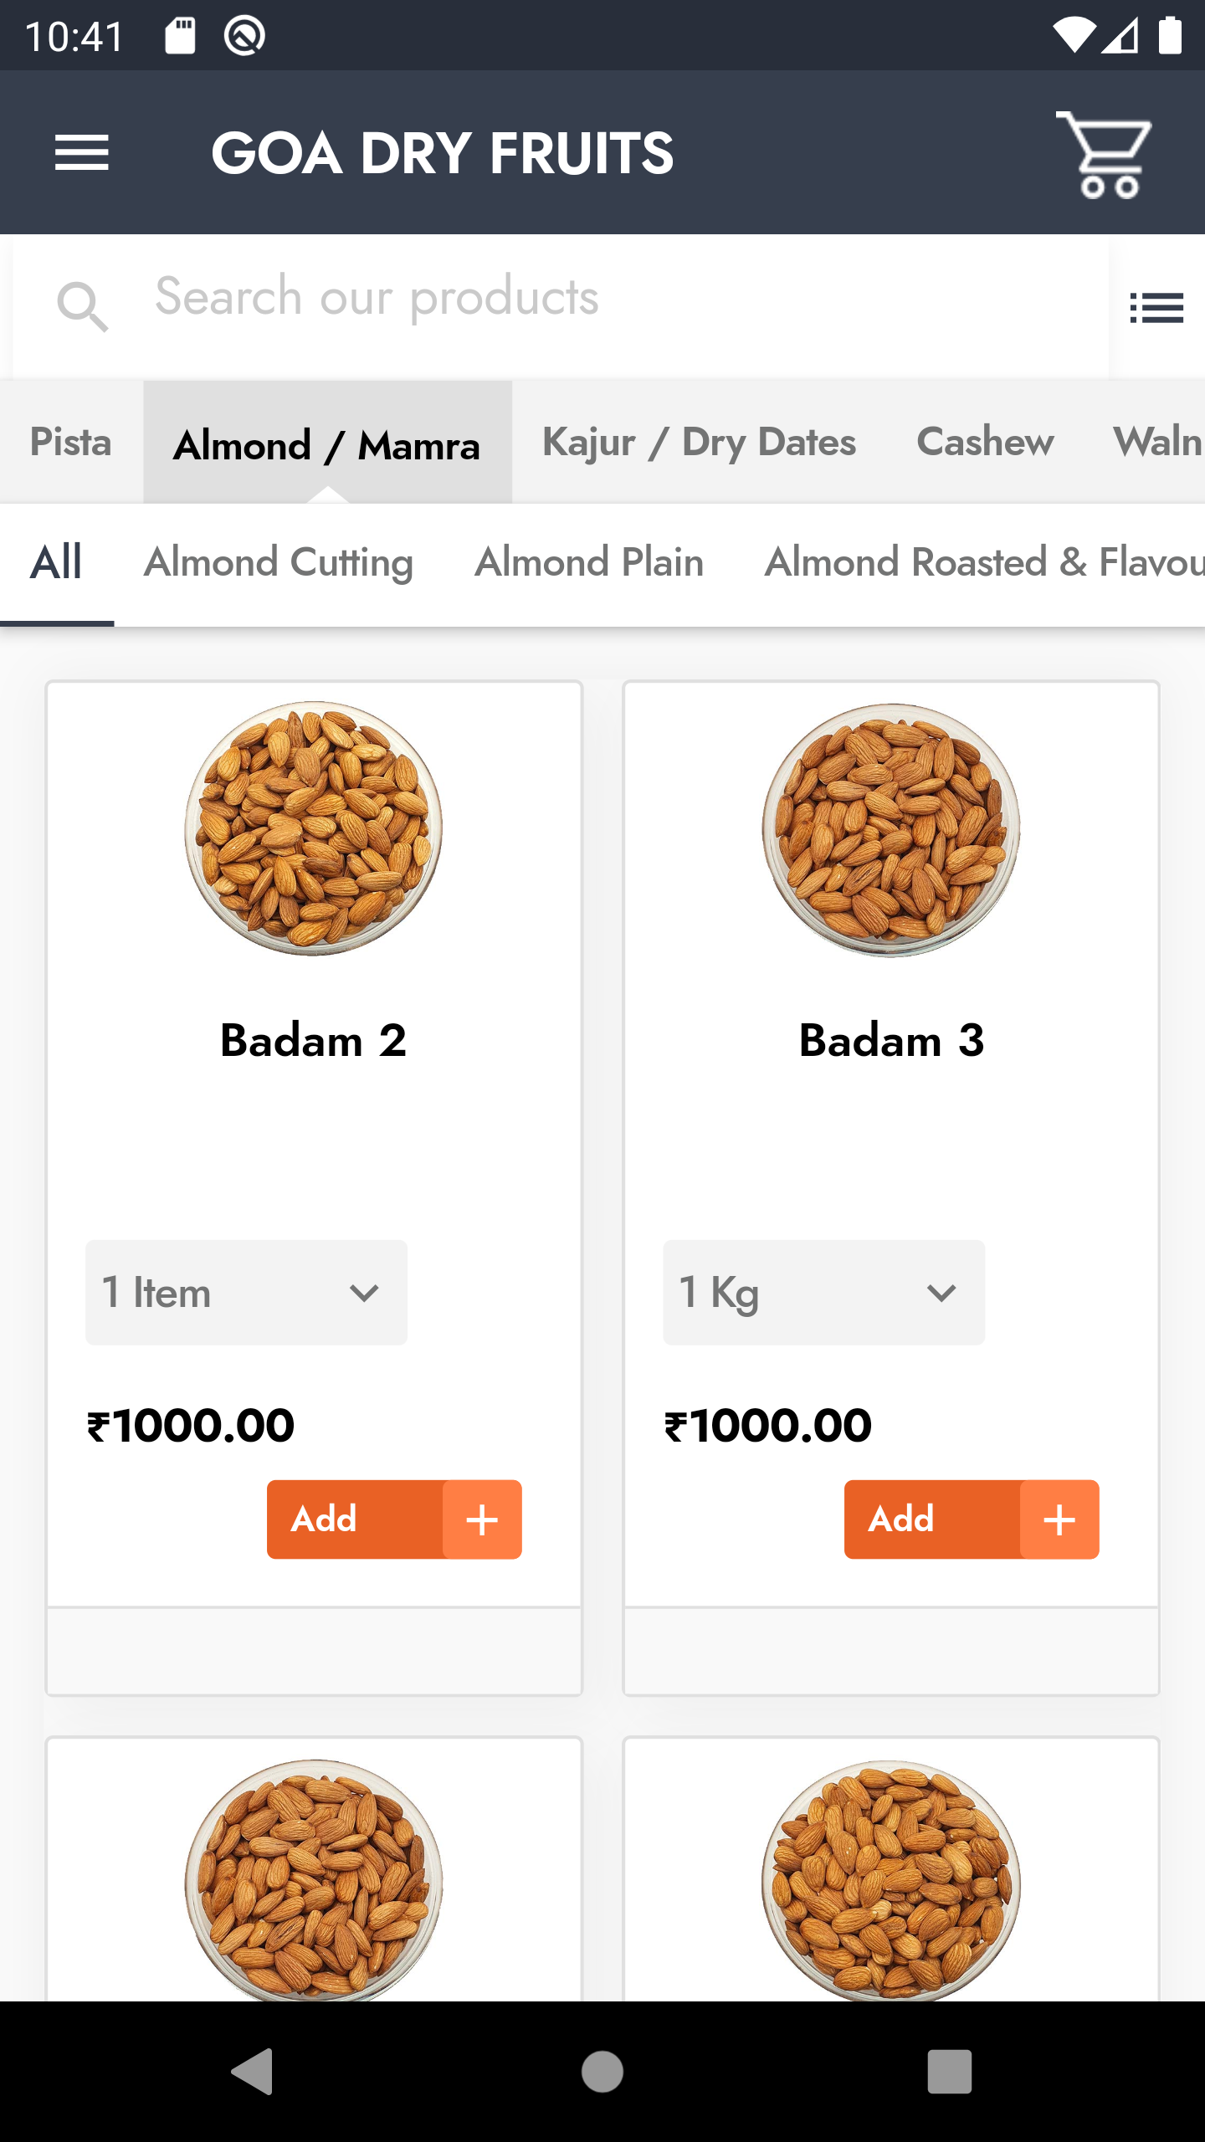Image resolution: width=1205 pixels, height=2142 pixels.
Task: Open the shopping cart
Action: point(1105,155)
